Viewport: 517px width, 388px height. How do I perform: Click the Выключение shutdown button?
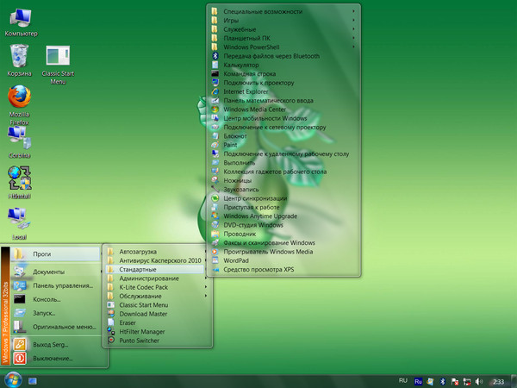(x=55, y=359)
